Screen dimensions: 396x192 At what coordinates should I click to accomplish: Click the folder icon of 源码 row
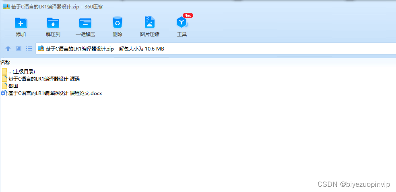tap(4, 79)
